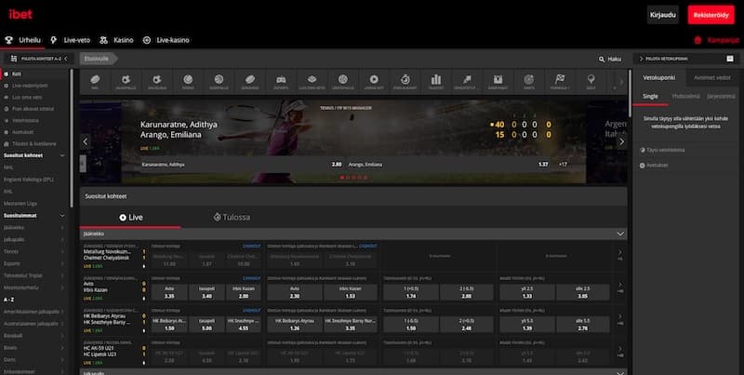Show more markets for Avto vs Irbis Kazan
This screenshot has height=375, width=744.
point(620,288)
